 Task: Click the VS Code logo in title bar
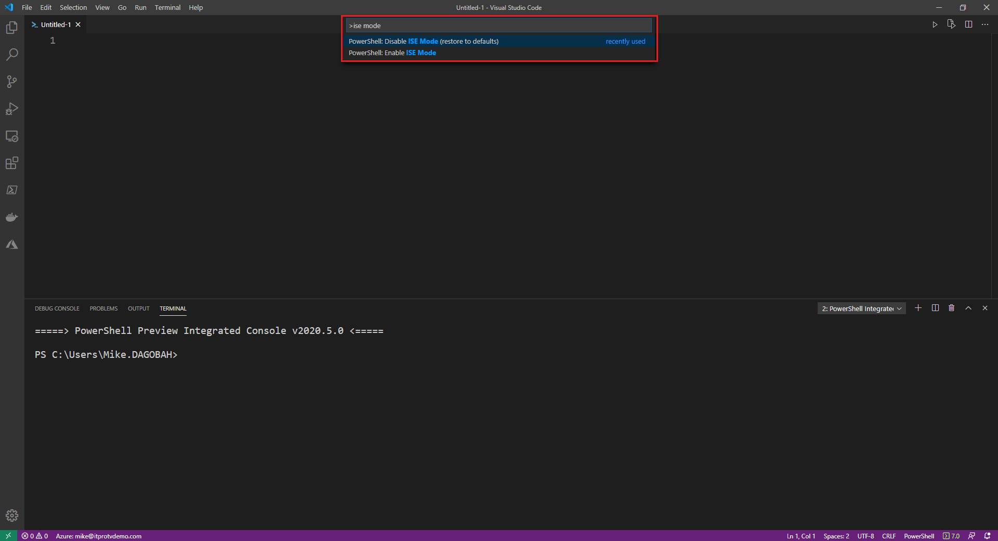9,7
